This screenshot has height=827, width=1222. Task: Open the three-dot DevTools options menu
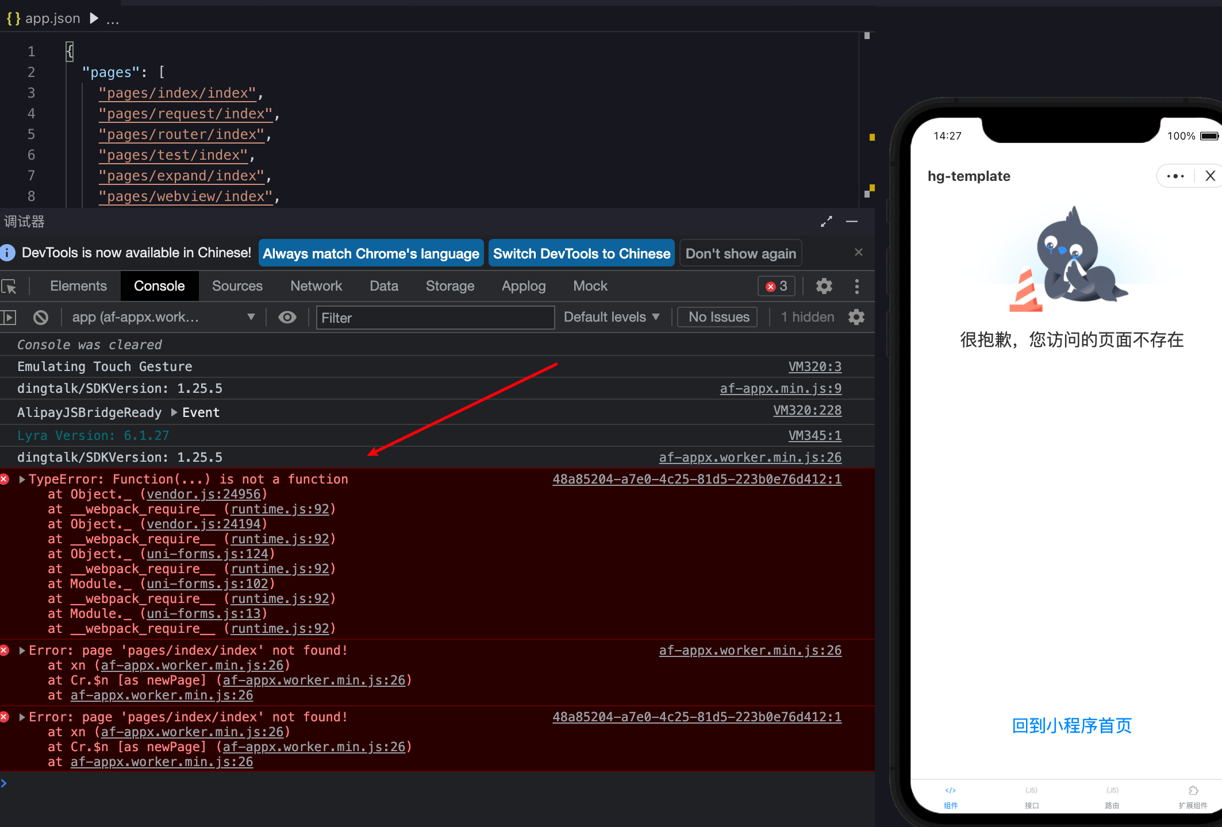pos(857,286)
